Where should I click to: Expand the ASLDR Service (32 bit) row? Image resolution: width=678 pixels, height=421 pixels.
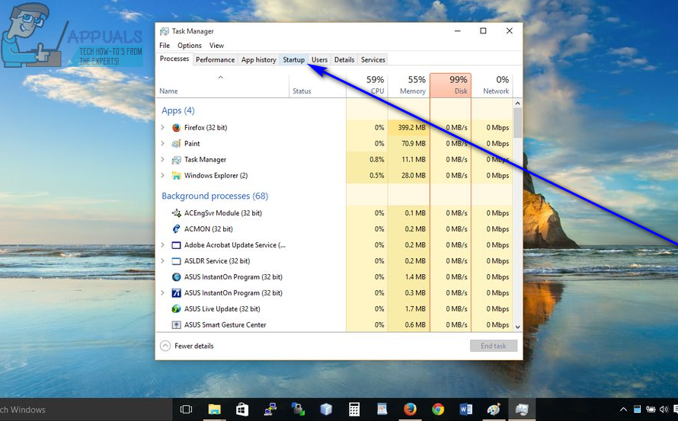click(x=162, y=261)
